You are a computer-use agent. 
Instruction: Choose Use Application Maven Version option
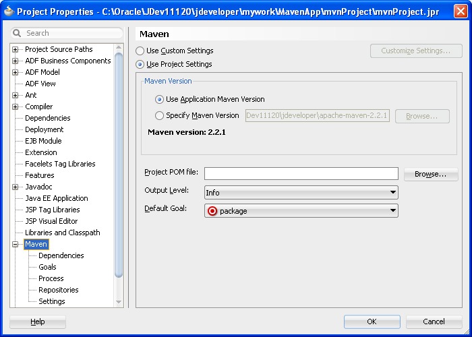coord(159,99)
